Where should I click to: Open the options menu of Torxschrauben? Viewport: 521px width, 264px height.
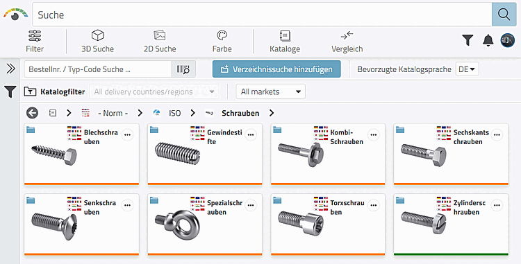click(374, 205)
